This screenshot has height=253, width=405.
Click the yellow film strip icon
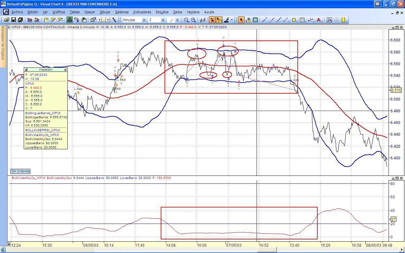pyautogui.click(x=343, y=20)
